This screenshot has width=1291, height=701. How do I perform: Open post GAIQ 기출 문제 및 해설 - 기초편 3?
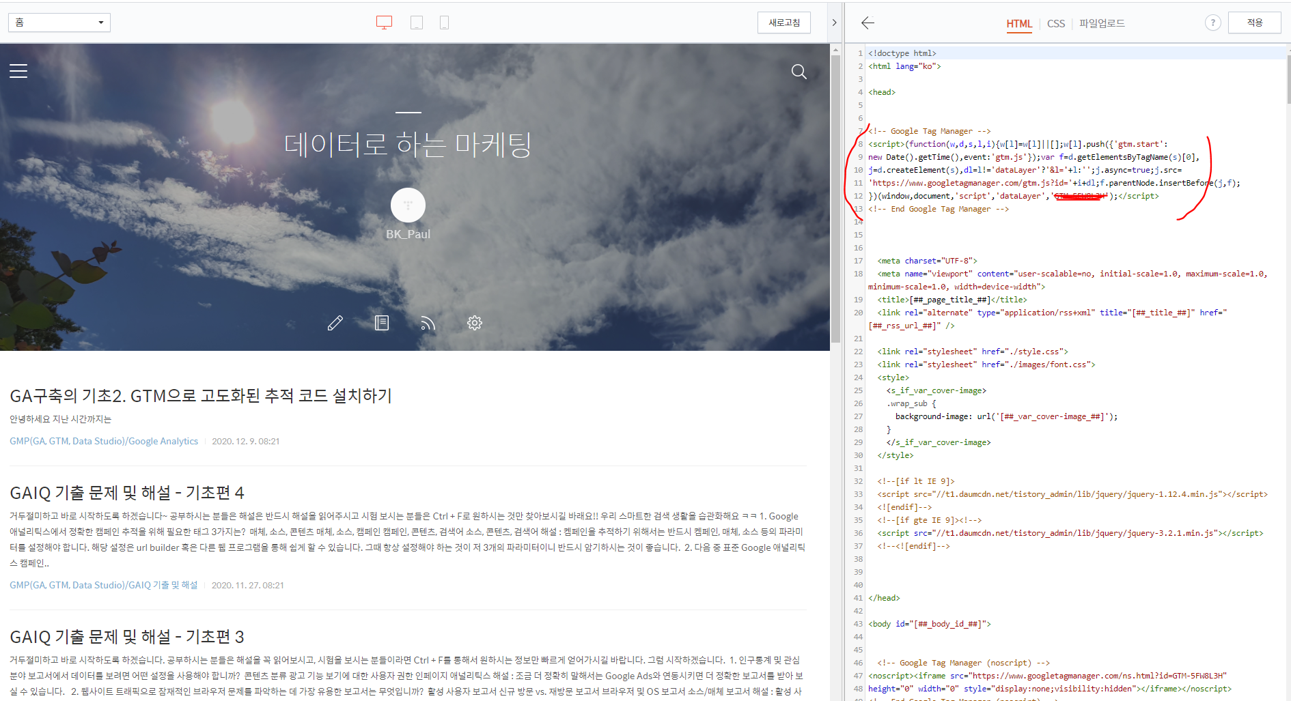[127, 637]
